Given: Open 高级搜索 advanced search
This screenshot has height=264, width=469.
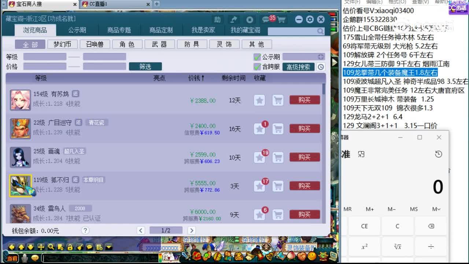Looking at the screenshot, I should tap(298, 67).
